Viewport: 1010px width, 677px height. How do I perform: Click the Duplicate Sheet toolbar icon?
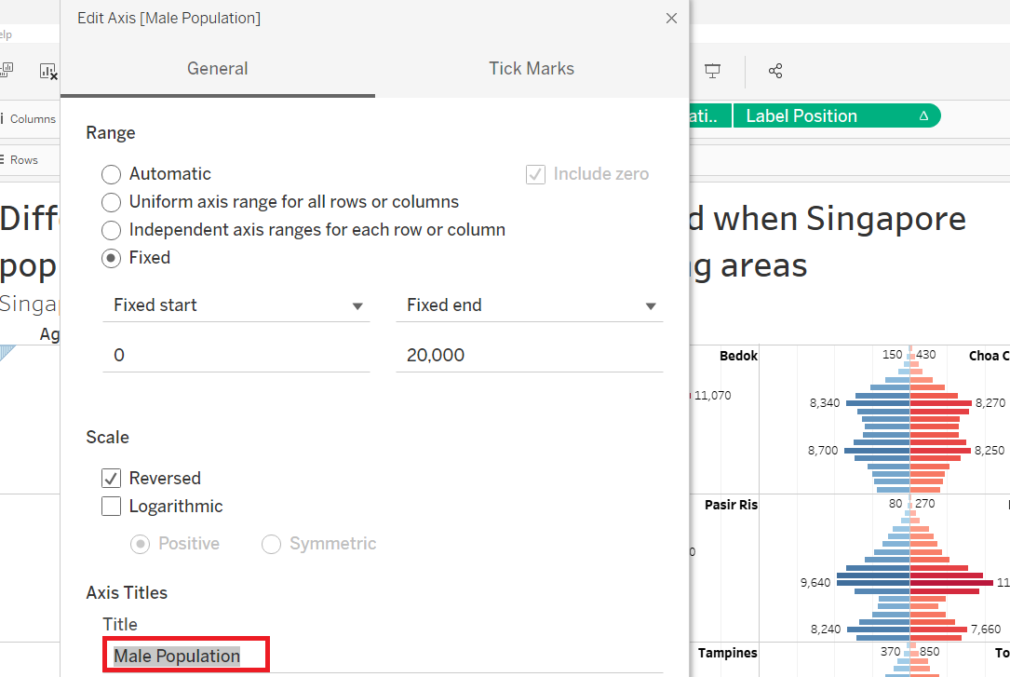(7, 71)
